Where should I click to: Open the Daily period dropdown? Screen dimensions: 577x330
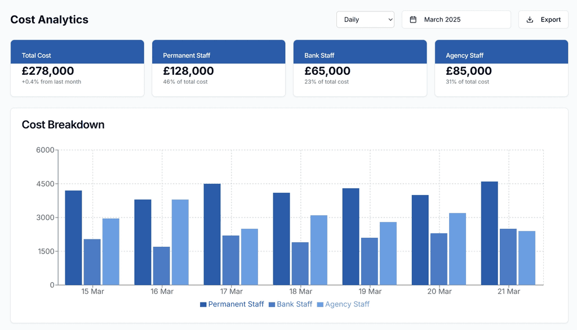coord(365,20)
